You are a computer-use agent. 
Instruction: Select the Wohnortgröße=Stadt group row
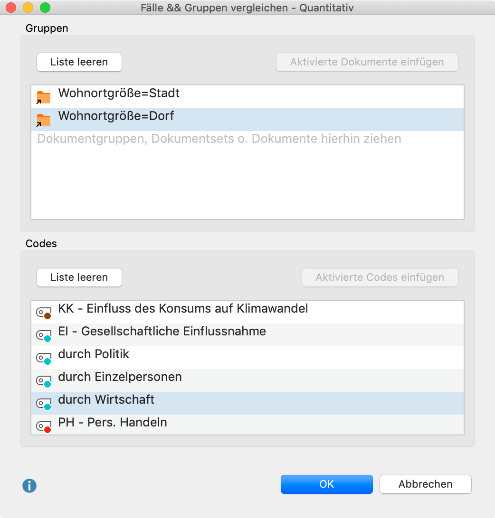tap(119, 93)
